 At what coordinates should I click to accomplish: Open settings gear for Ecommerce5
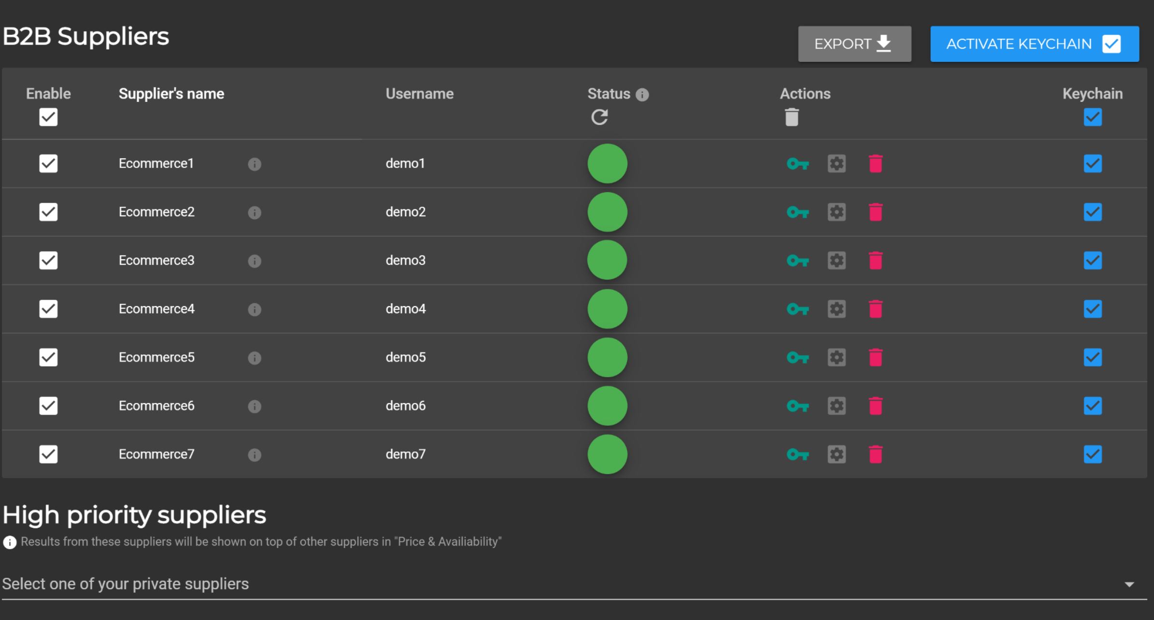837,358
